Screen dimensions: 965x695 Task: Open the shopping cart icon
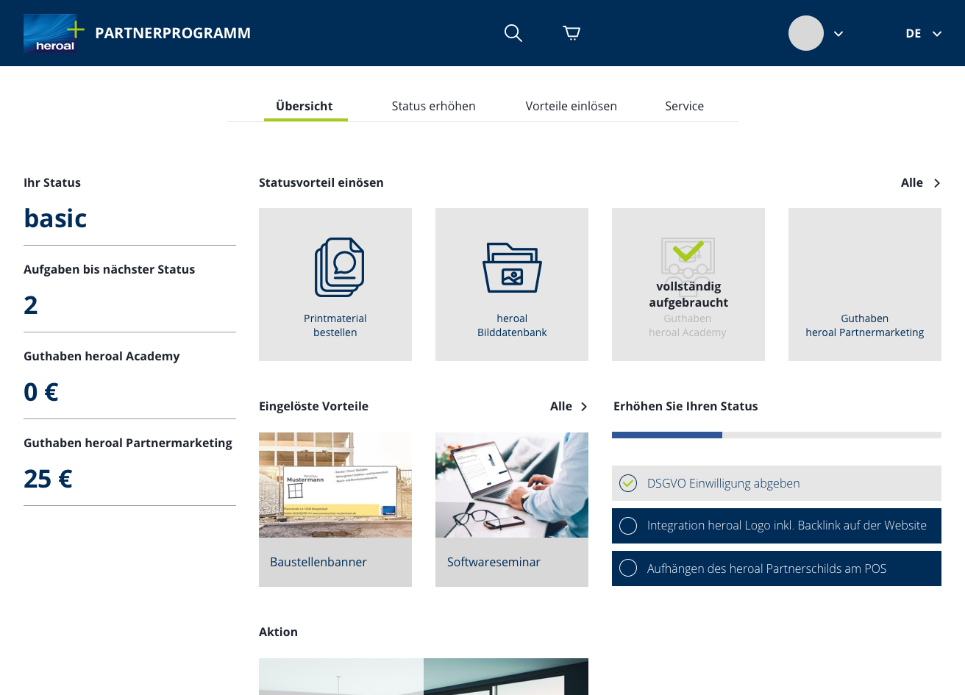click(x=571, y=32)
